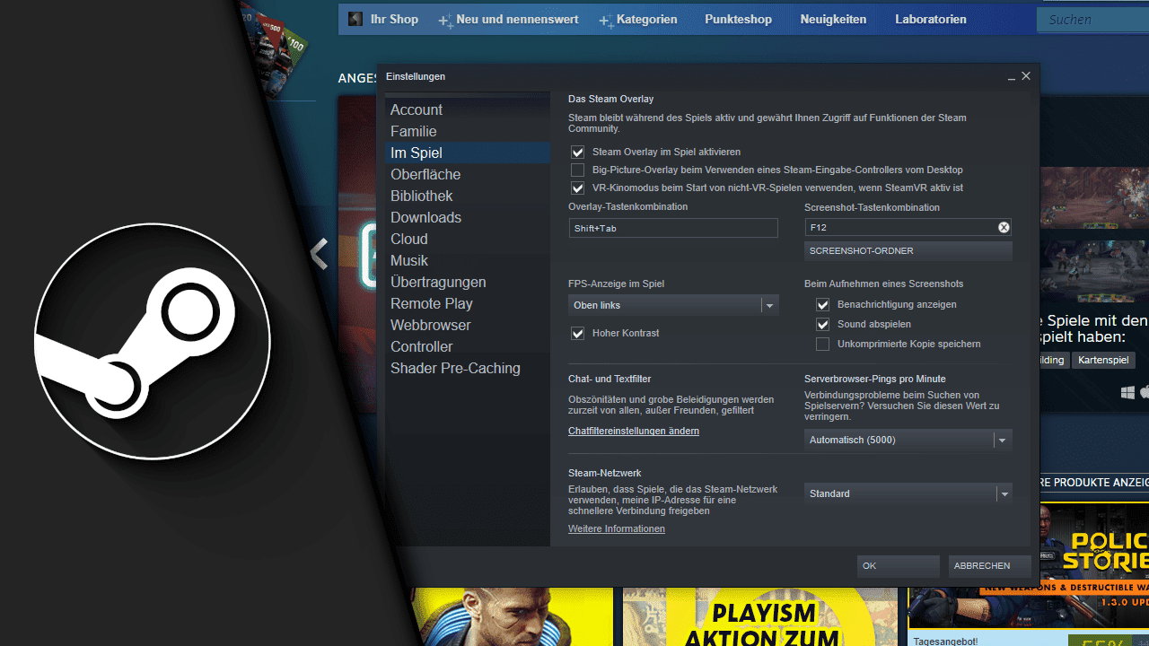The height and width of the screenshot is (646, 1149).
Task: Click the large Steam logo on the left
Action: (x=153, y=341)
